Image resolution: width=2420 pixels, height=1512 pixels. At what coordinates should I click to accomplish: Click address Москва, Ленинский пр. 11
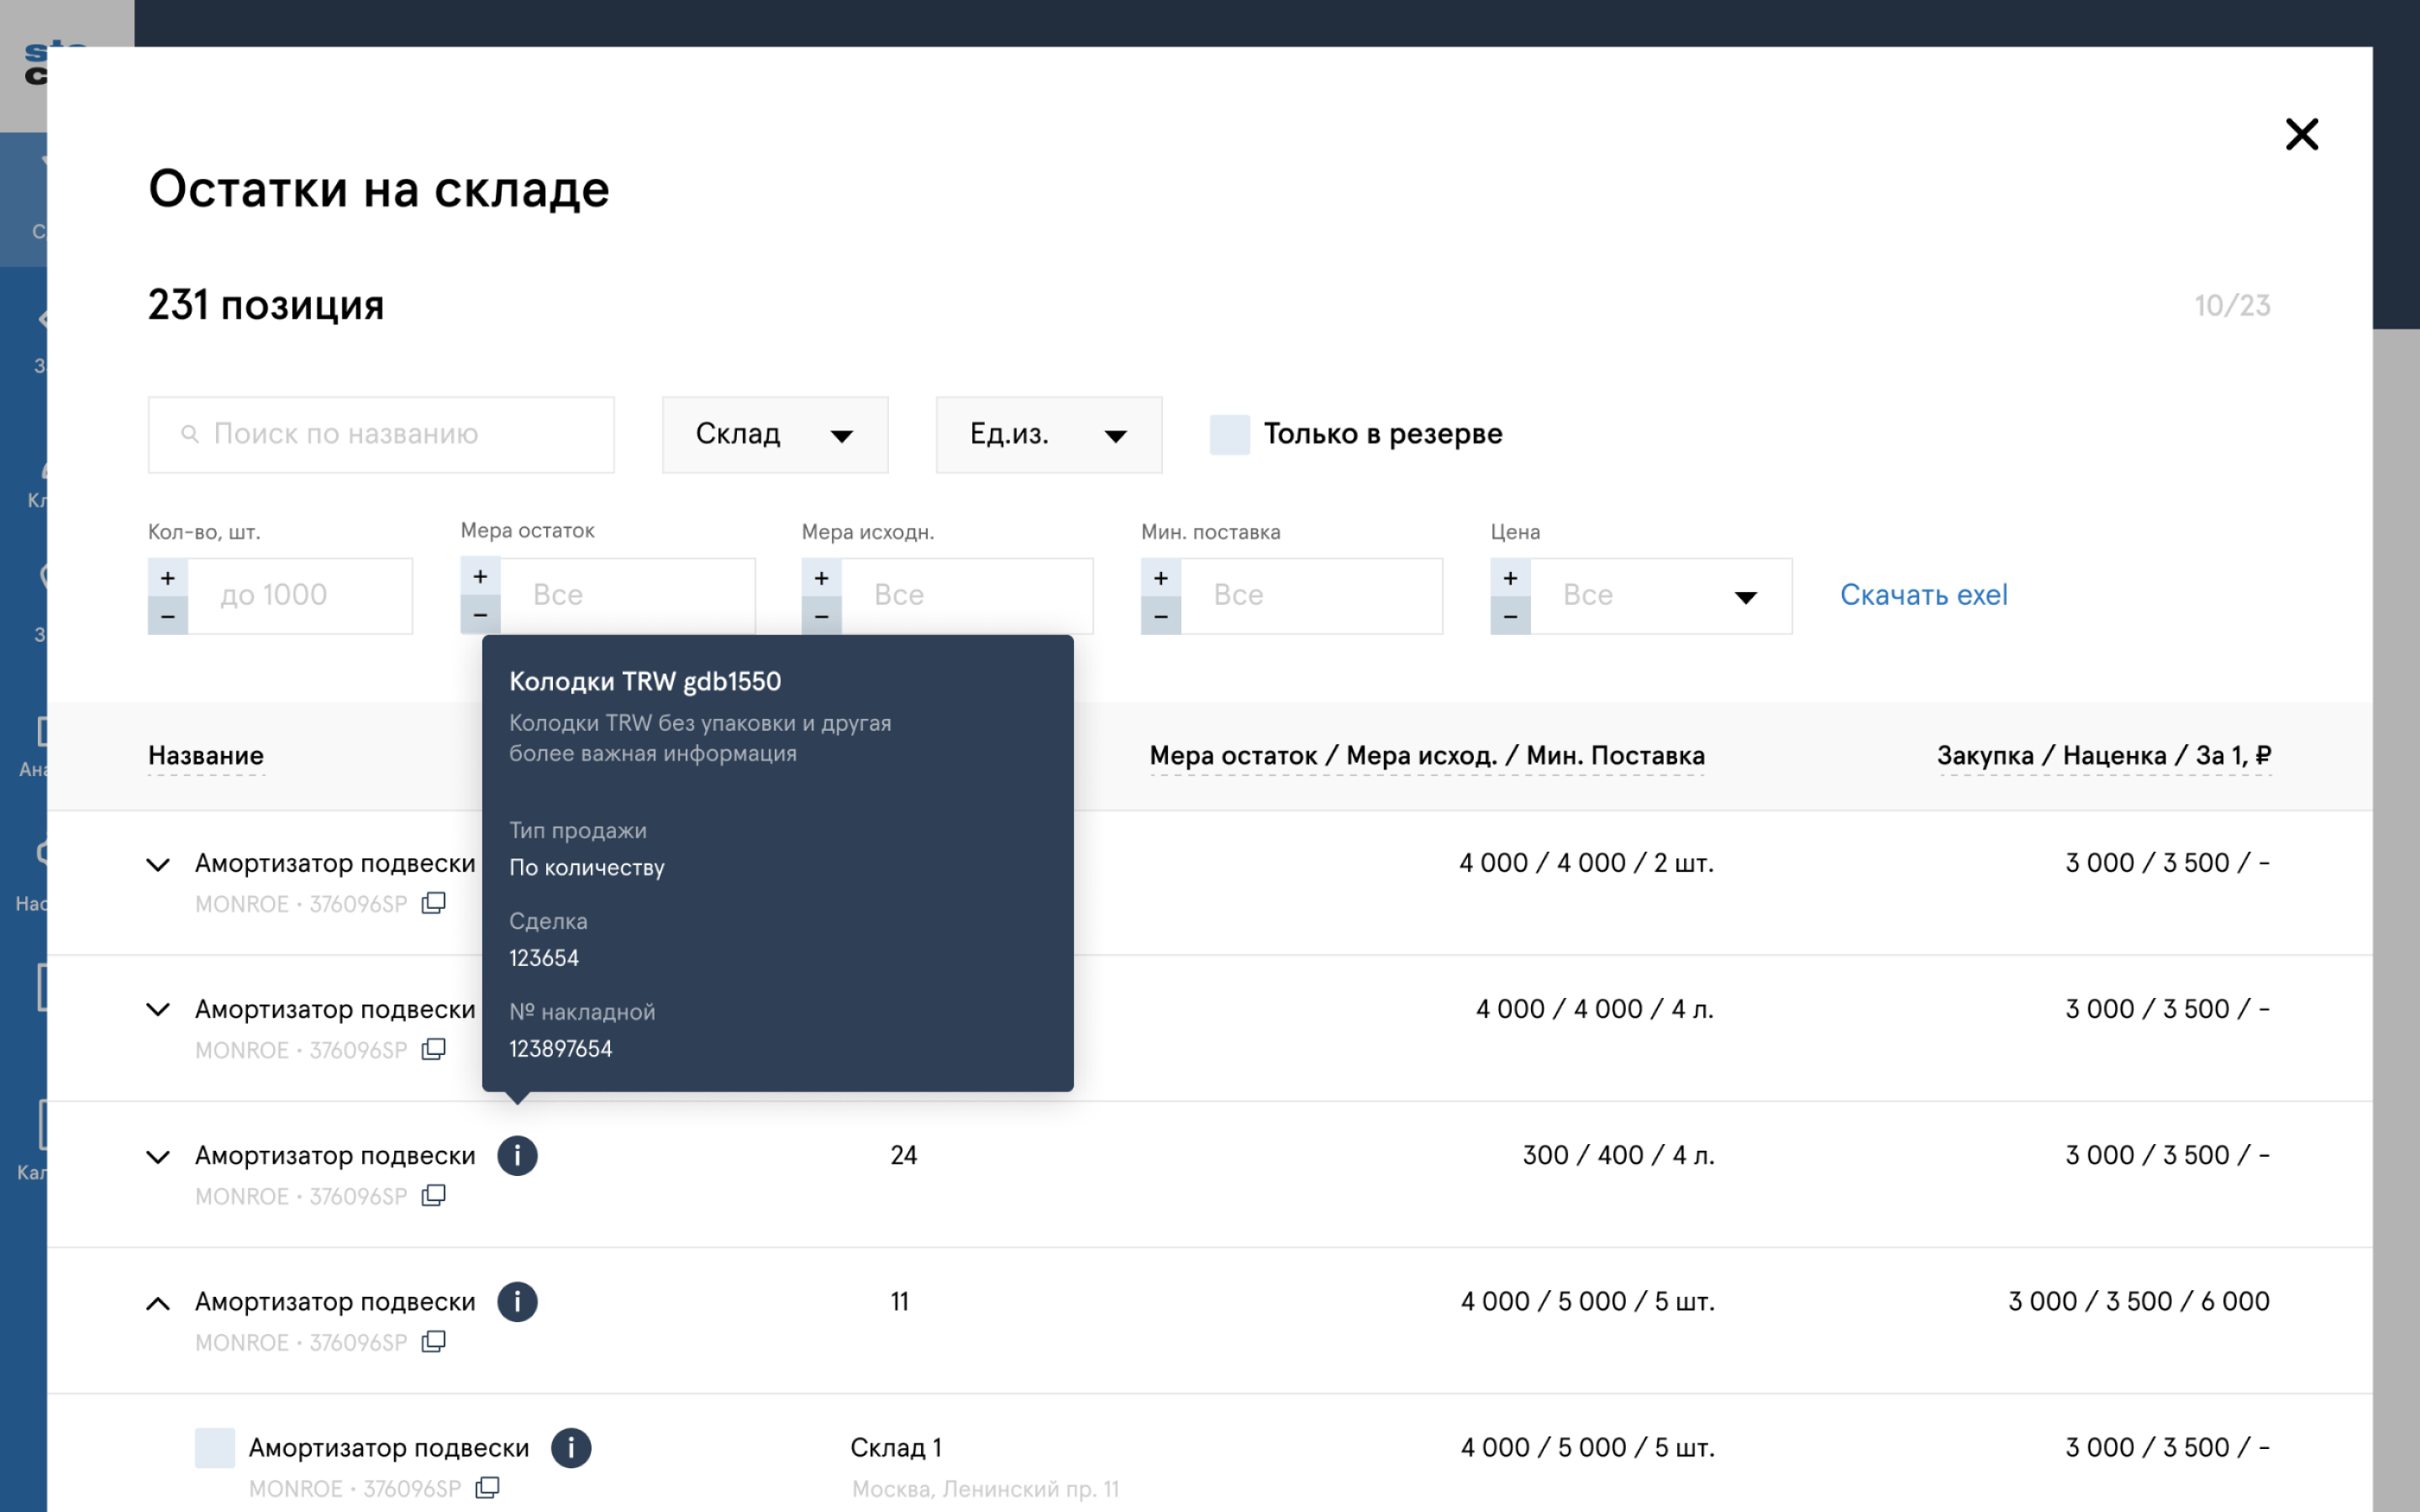[985, 1489]
